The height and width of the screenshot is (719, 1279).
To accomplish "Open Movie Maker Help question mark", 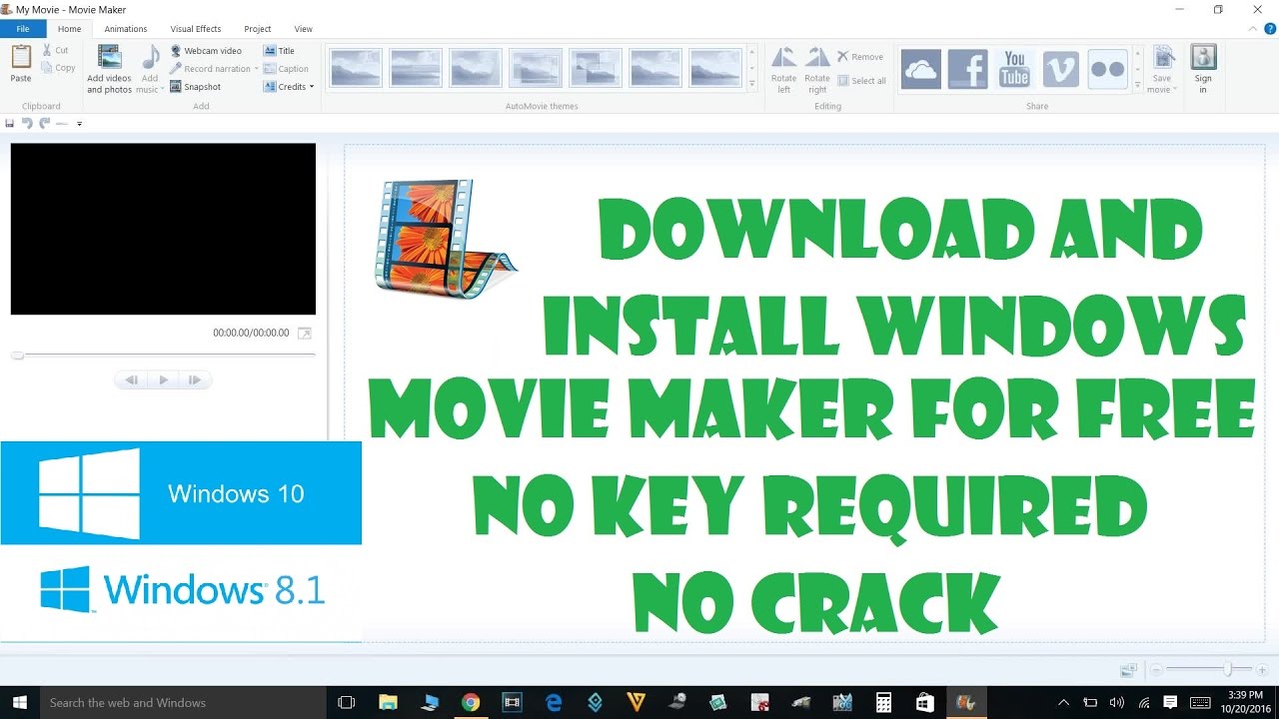I will 1270,29.
